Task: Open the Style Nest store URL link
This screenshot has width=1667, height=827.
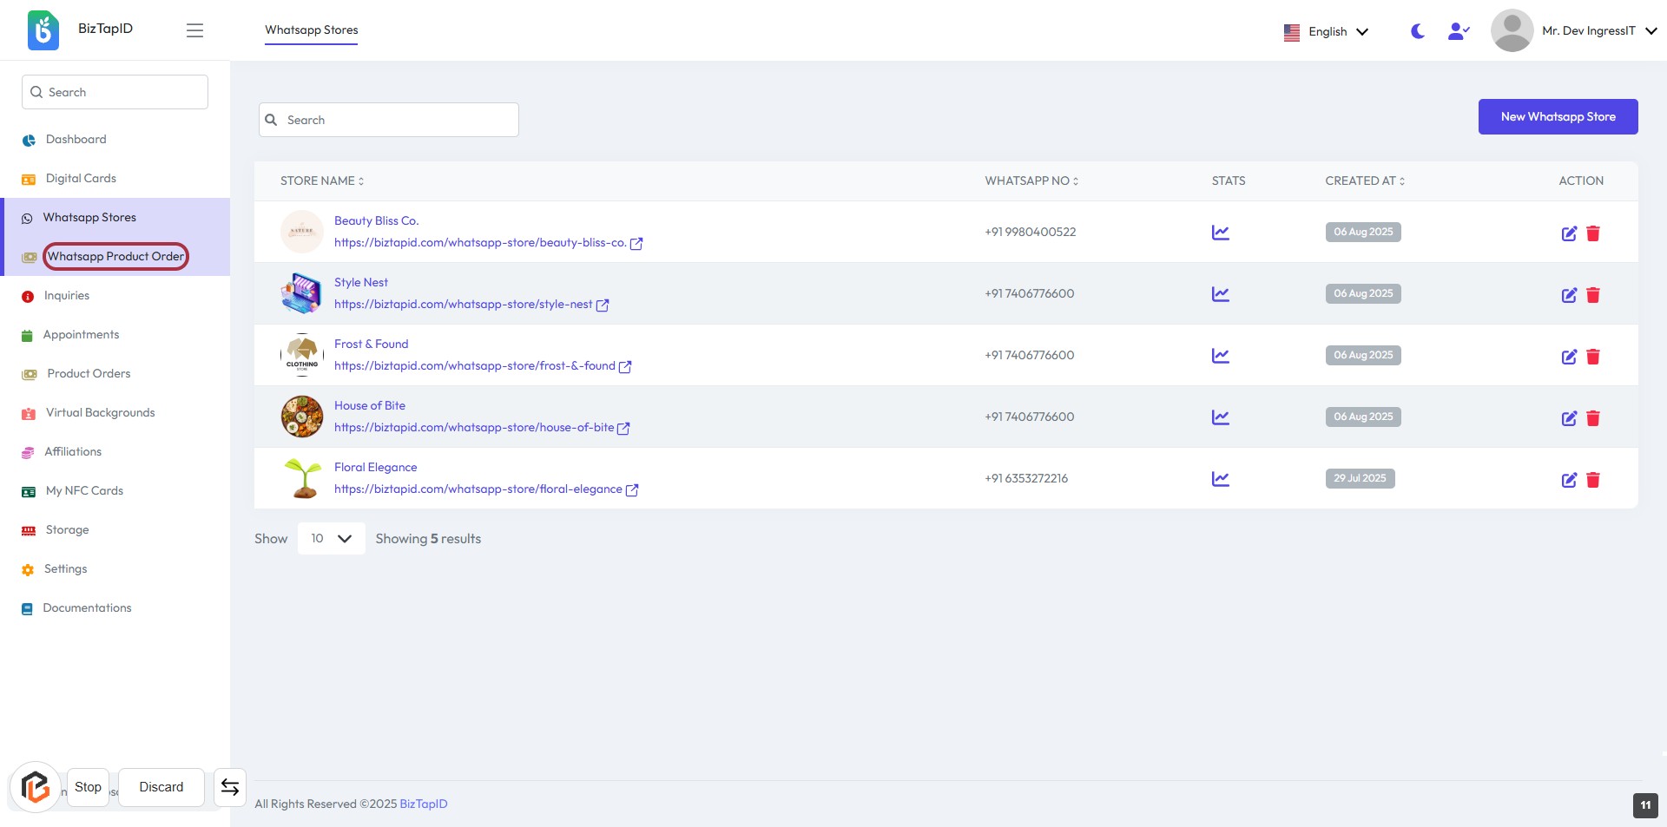Action: click(463, 305)
